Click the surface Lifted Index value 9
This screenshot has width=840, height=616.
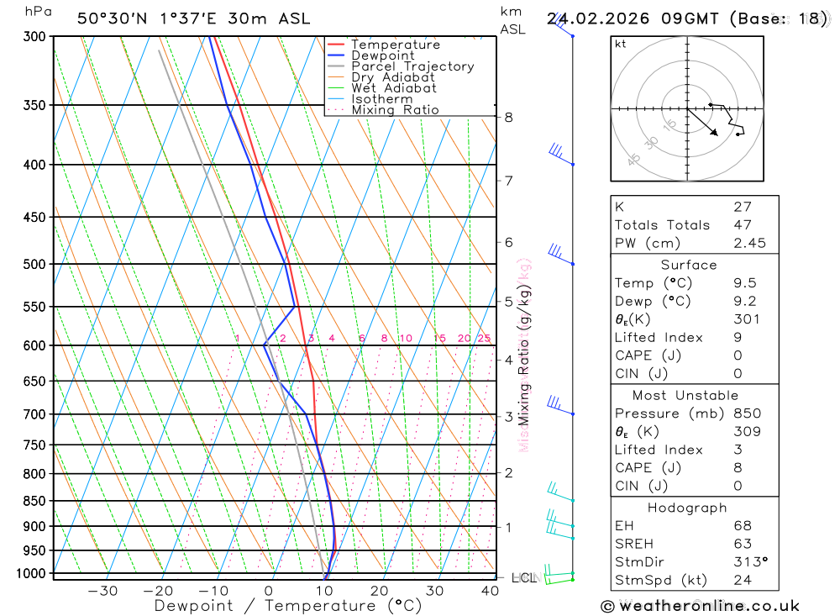(738, 338)
